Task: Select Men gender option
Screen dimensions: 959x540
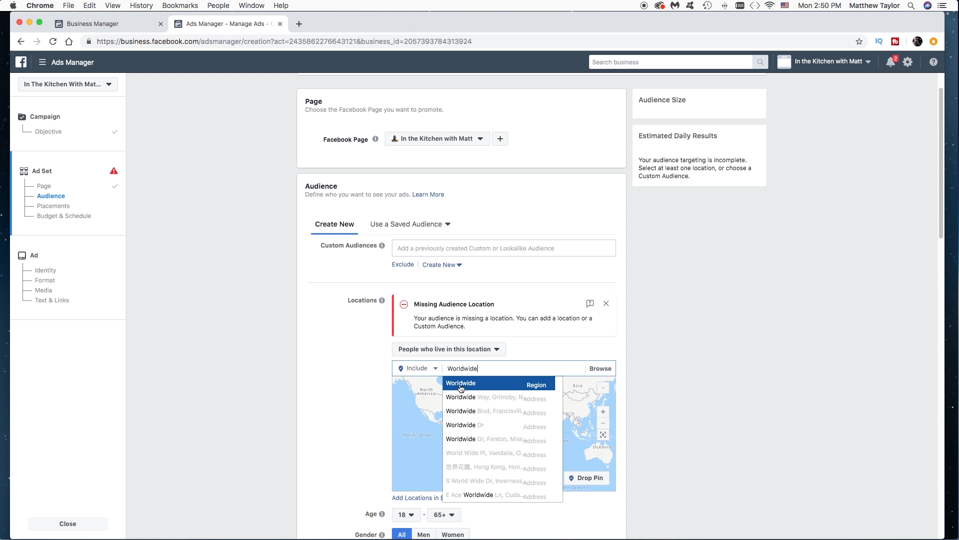Action: point(424,535)
